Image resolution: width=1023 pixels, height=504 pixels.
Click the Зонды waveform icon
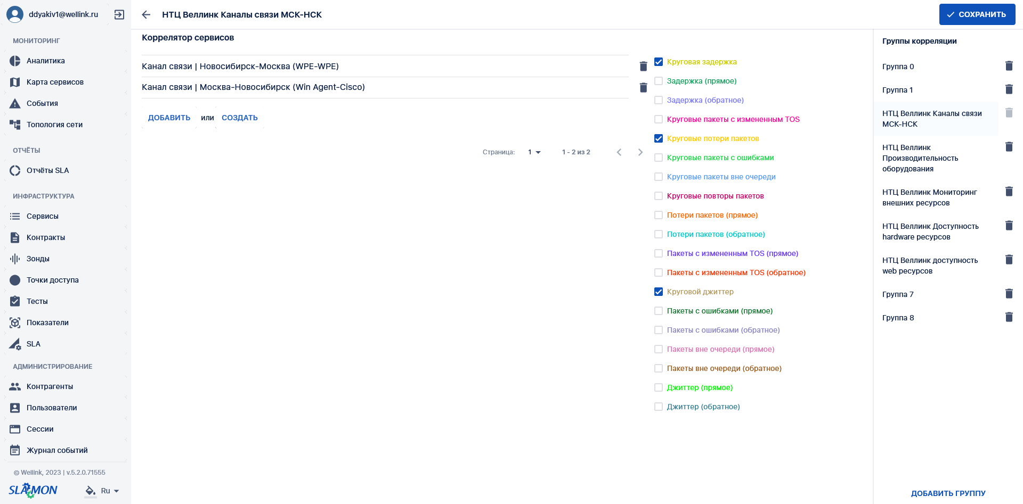point(15,259)
